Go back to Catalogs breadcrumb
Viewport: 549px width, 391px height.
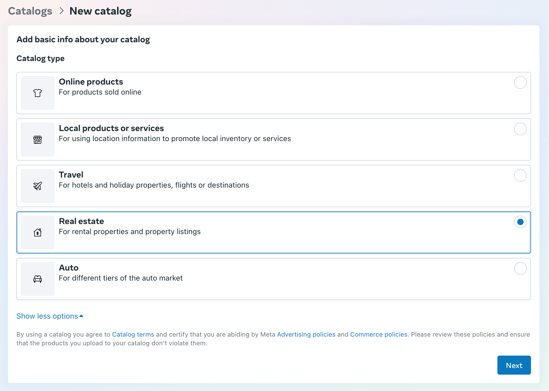(x=30, y=11)
